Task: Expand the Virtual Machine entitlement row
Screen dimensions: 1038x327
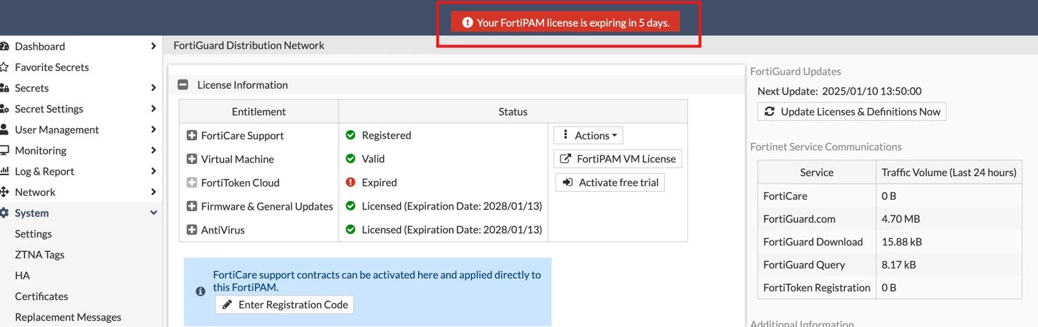Action: click(192, 160)
